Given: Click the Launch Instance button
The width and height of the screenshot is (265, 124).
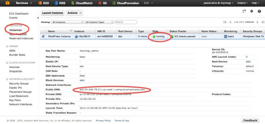Looking at the screenshot, I should 53,13.
